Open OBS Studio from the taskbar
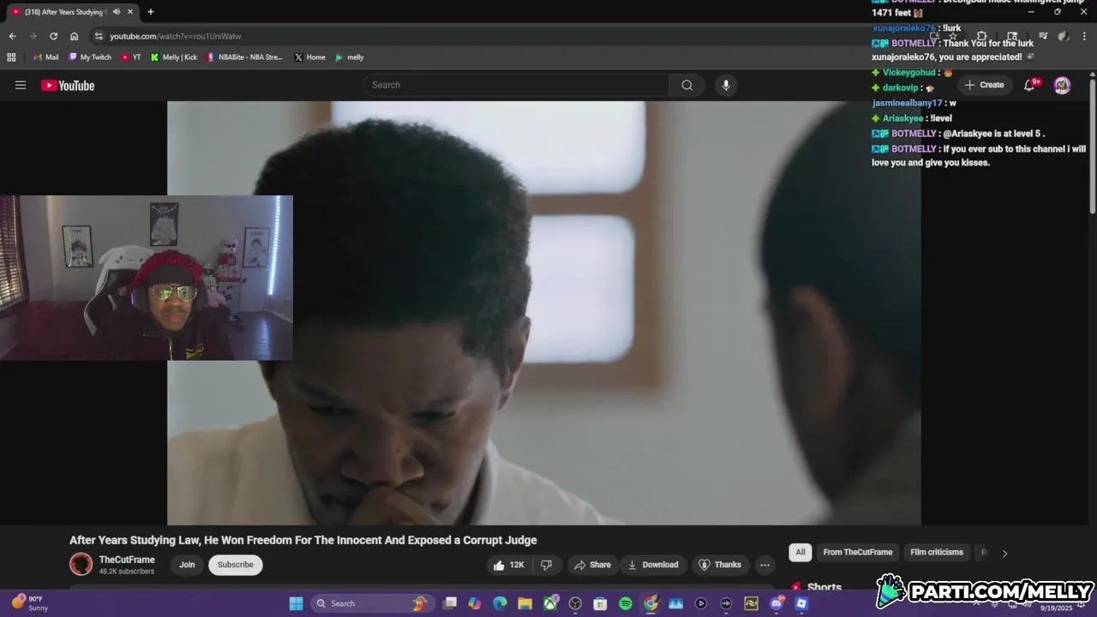 (x=575, y=603)
